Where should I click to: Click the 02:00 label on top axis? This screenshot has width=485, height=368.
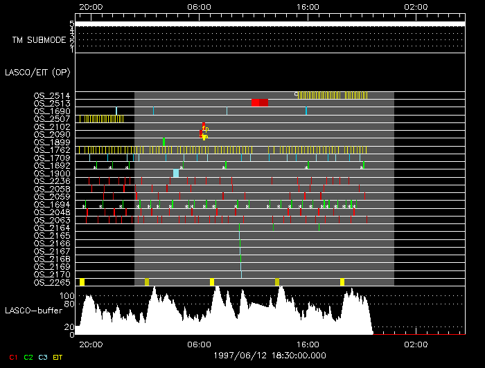click(x=416, y=7)
